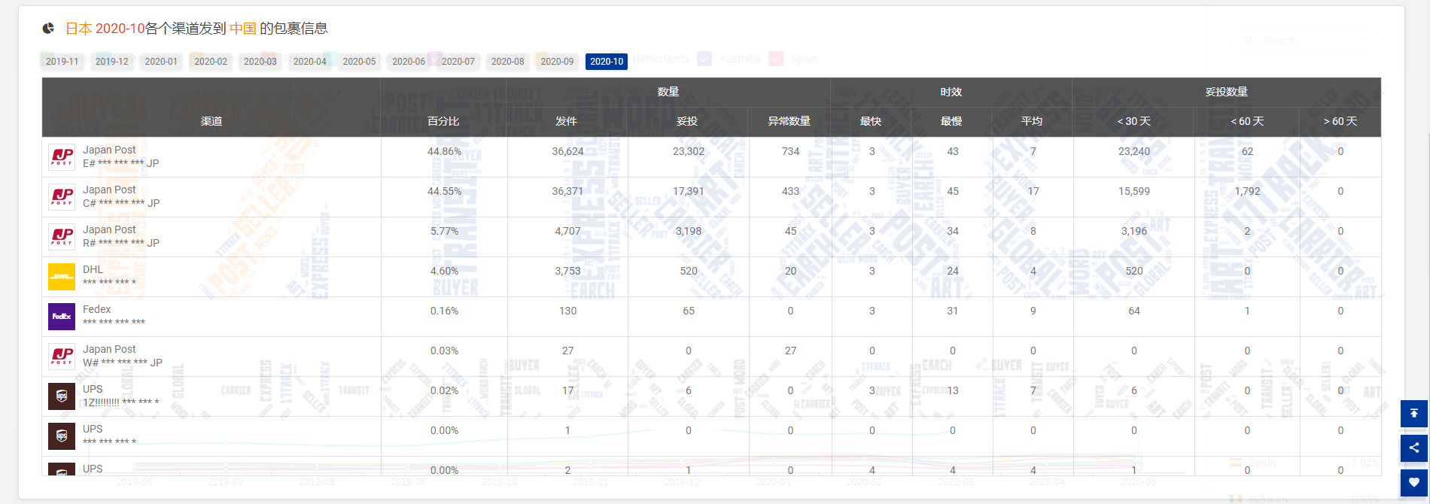The image size is (1430, 504).
Task: Open the share button on the right
Action: tap(1413, 448)
